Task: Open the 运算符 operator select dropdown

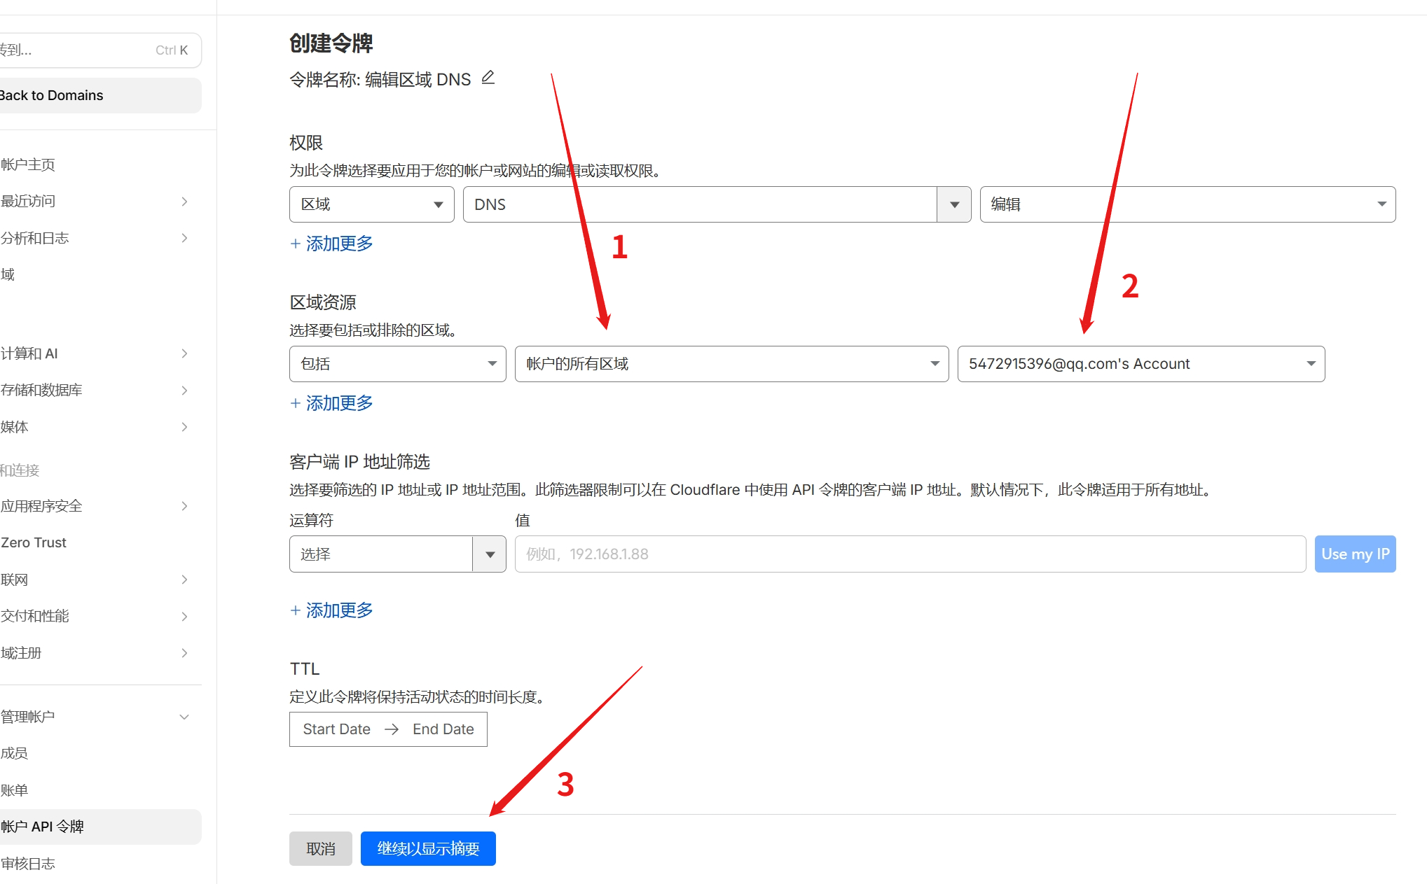Action: pos(397,554)
